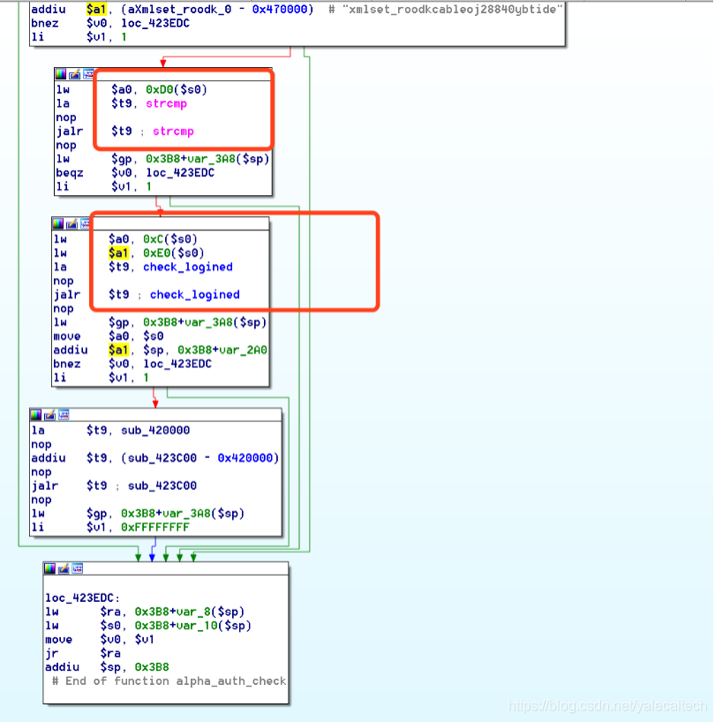The width and height of the screenshot is (715, 722).
Task: Click the pencil edit icon on the loc_423EDC block
Action: tap(64, 568)
